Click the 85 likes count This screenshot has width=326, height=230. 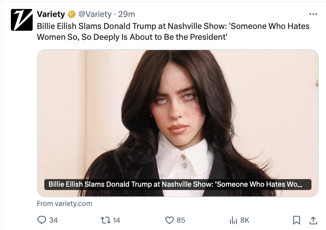(181, 220)
